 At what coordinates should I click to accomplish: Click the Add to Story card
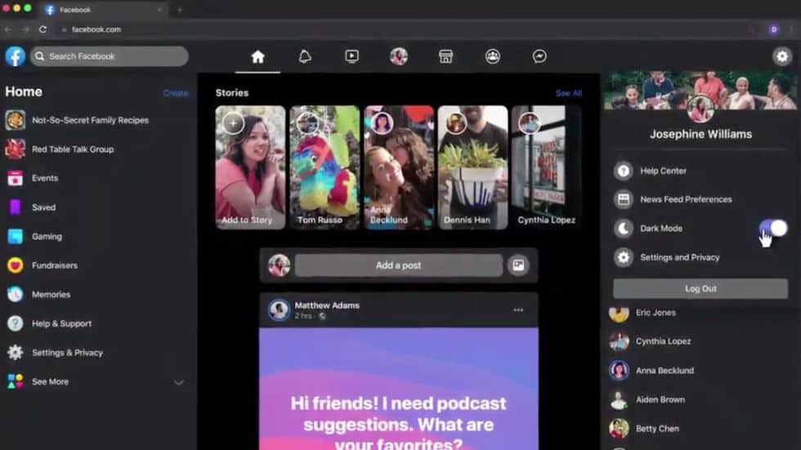250,167
